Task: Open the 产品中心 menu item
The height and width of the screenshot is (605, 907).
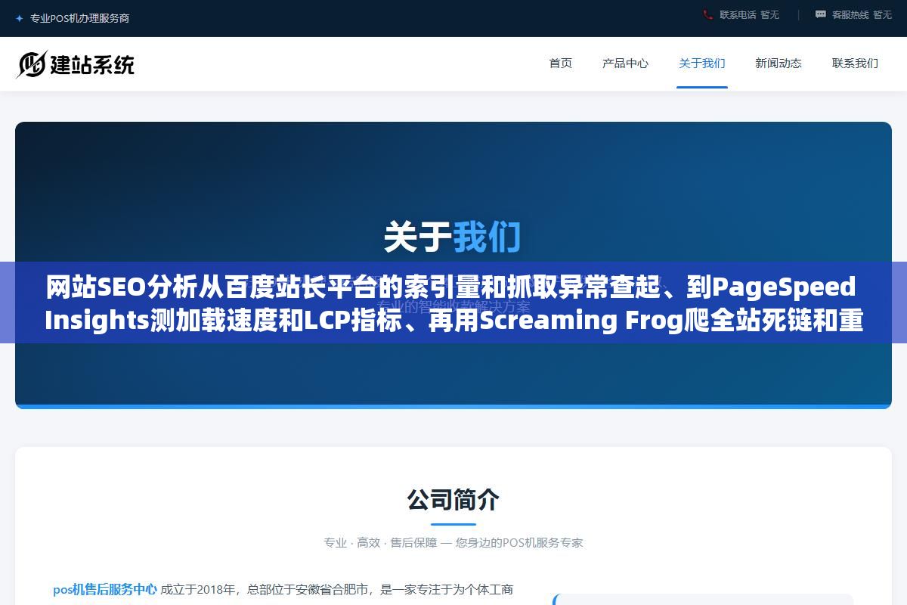Action: [625, 64]
